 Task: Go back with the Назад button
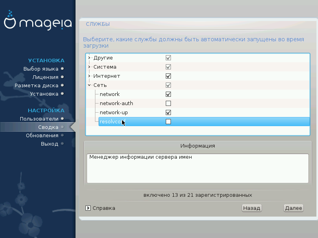click(x=252, y=208)
